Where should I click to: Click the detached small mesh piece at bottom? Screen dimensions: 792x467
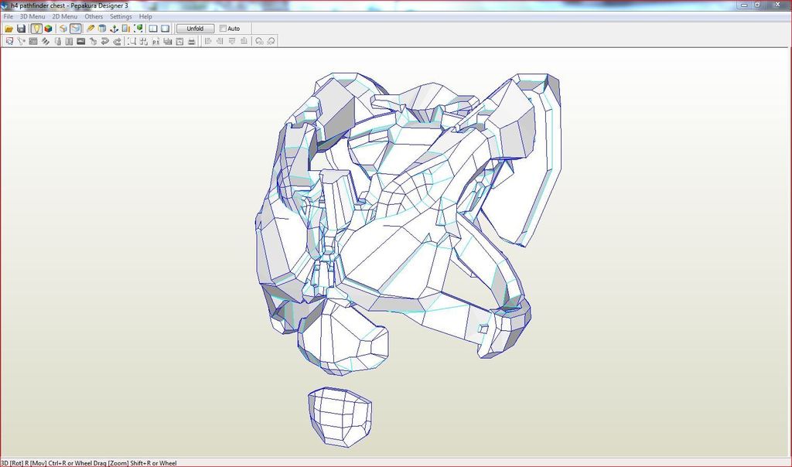coord(340,416)
